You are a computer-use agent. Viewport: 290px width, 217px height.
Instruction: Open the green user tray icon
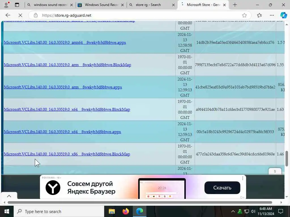pos(240,211)
